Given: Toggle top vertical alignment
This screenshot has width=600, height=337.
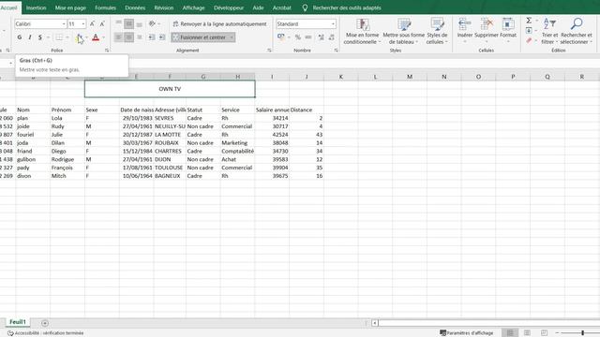Looking at the screenshot, I should click(119, 23).
